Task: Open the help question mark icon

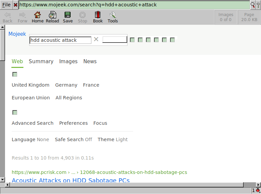Action: (x=258, y=5)
